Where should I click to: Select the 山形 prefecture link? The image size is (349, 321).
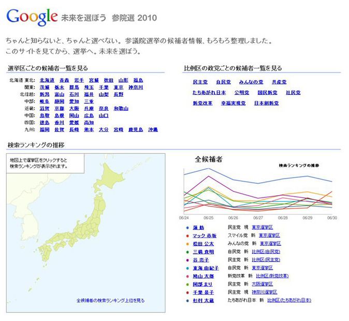[x=123, y=80]
